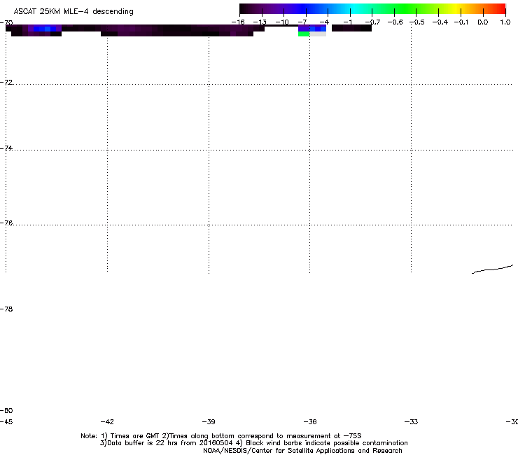
Task: Select the "-10" color scale label
Action: coord(282,22)
